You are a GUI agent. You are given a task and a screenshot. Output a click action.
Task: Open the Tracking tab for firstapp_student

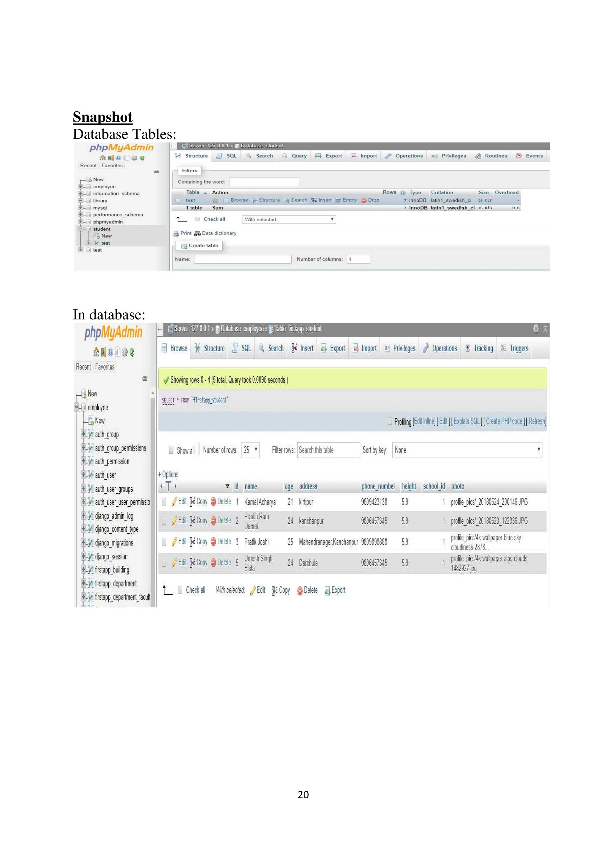coord(479,348)
